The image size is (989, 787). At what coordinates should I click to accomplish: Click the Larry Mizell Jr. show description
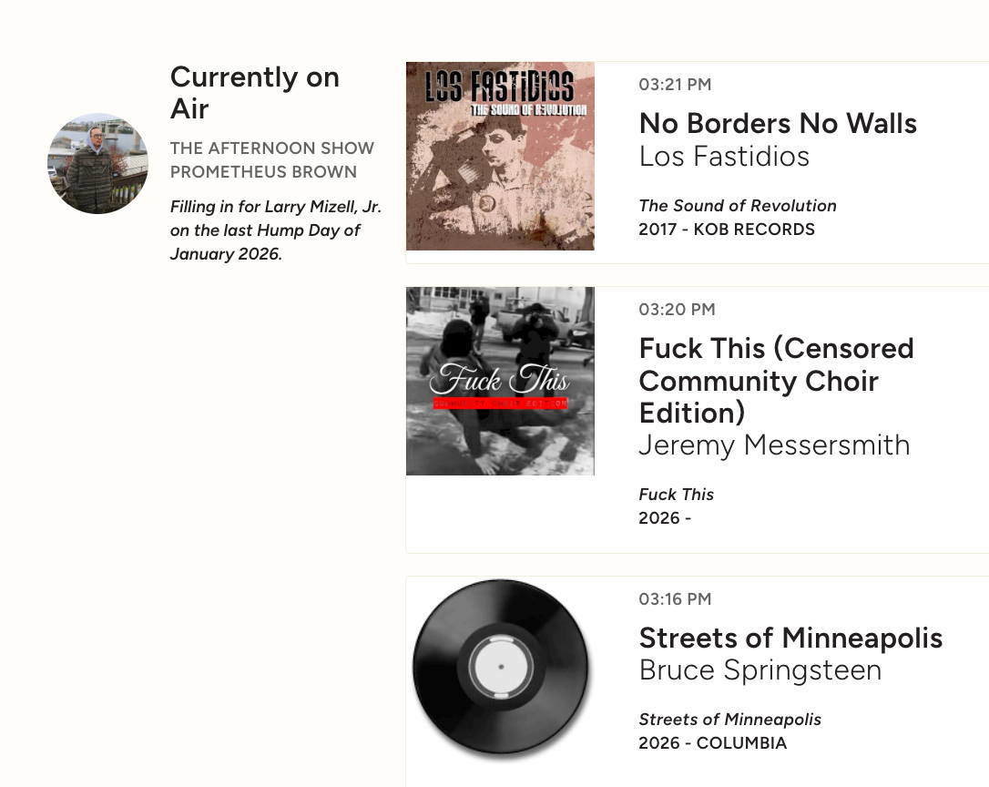coord(275,230)
